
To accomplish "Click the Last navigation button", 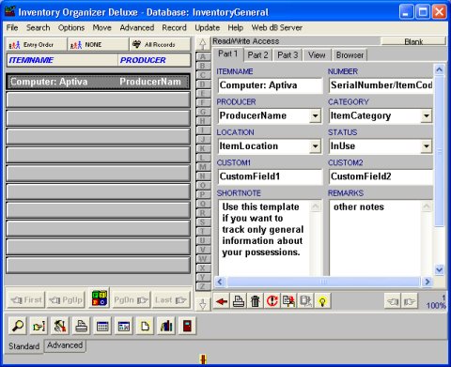I will 171,299.
